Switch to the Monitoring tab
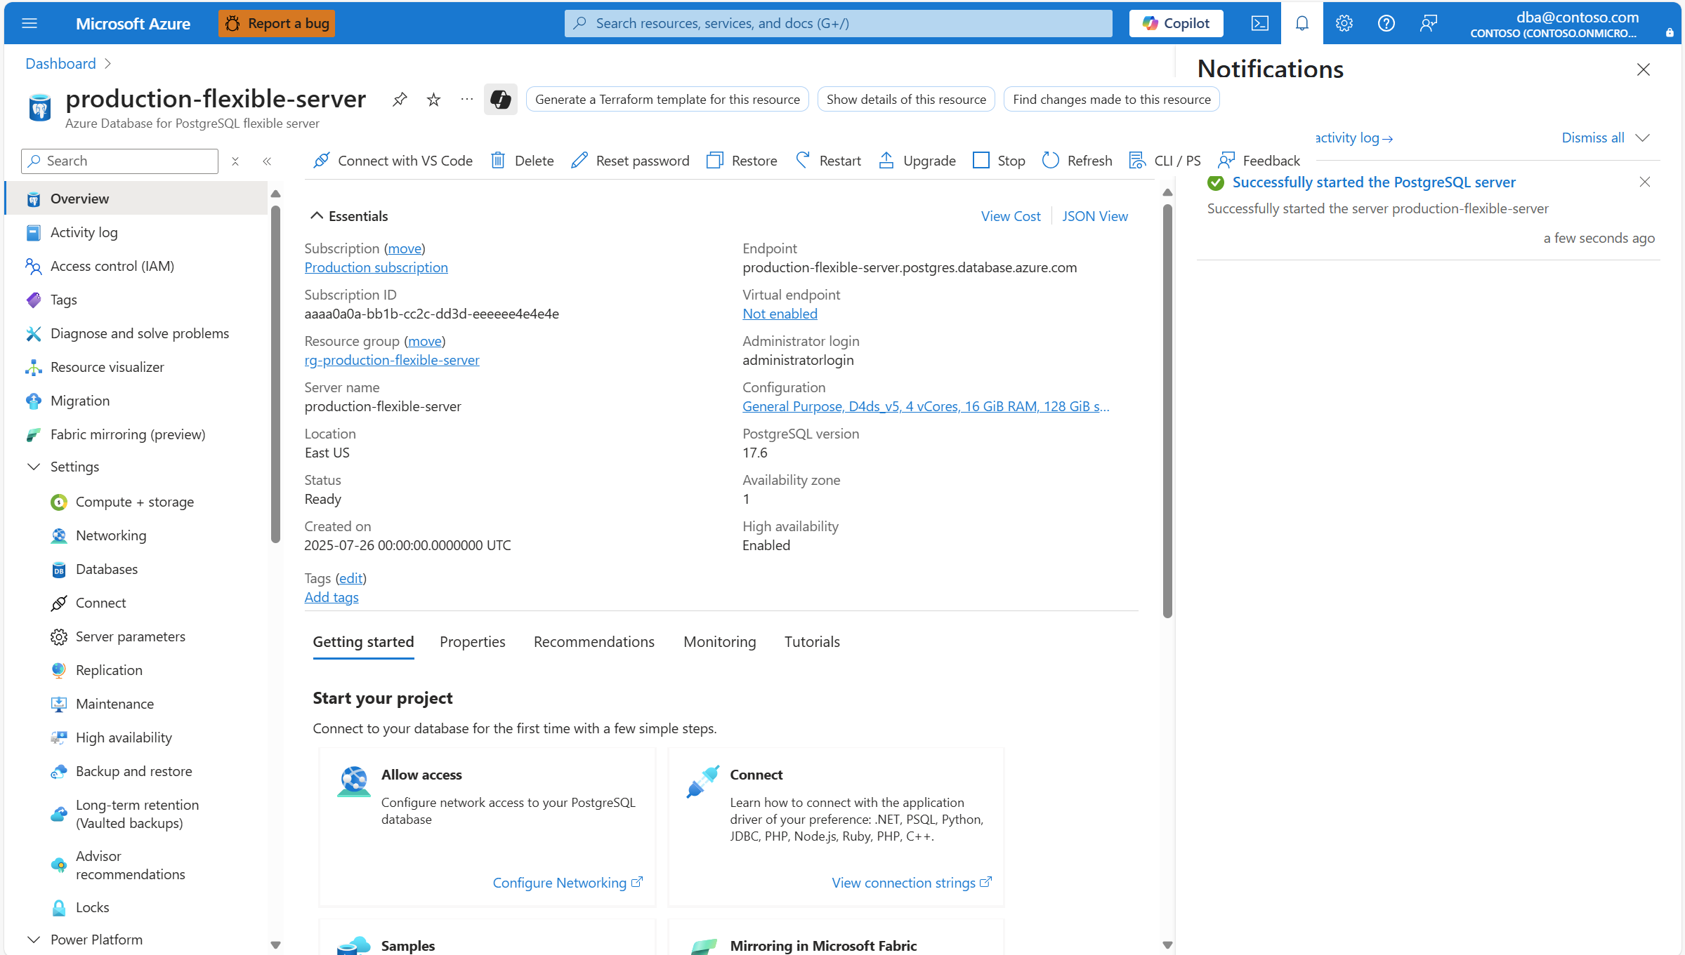This screenshot has height=955, width=1685. pos(719,641)
